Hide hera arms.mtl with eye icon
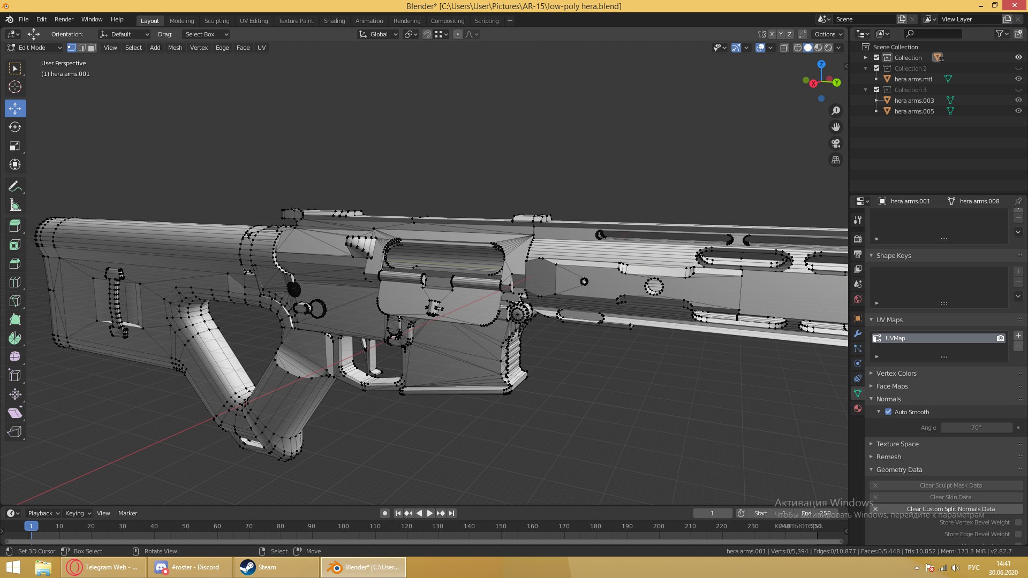Screen dimensions: 1028x578 (1018, 79)
